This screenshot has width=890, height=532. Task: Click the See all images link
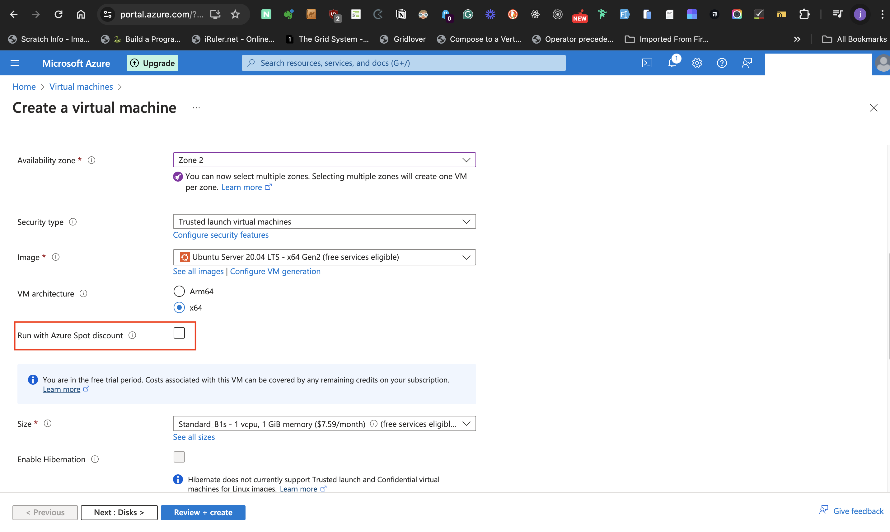point(198,271)
